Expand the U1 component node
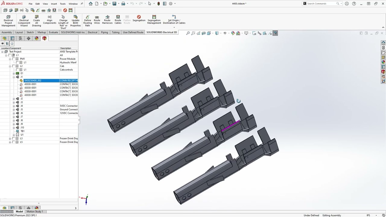The width and height of the screenshot is (386, 217). pos(14,135)
